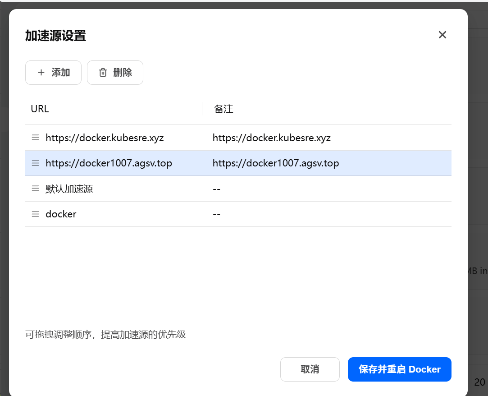Cancel changes with the 取消 button
Screen dimensions: 488x396
click(310, 369)
